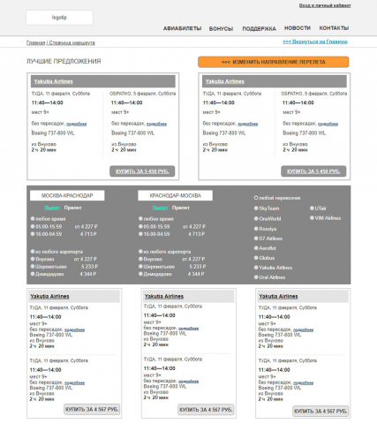Click the logo6p logo box

click(x=59, y=18)
